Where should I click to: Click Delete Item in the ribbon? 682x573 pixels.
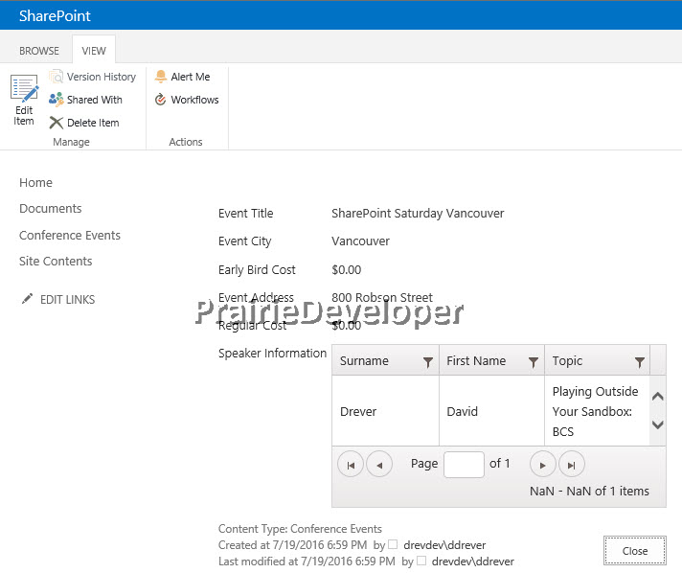pyautogui.click(x=84, y=123)
